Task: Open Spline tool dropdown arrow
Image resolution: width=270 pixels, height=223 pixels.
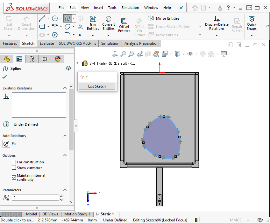Action: (74, 18)
